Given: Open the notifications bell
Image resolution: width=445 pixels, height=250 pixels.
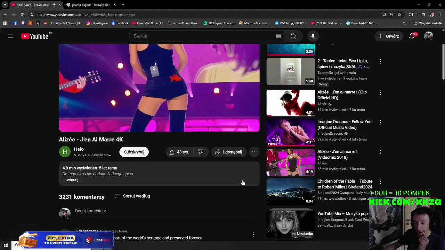Looking at the screenshot, I should [x=412, y=36].
